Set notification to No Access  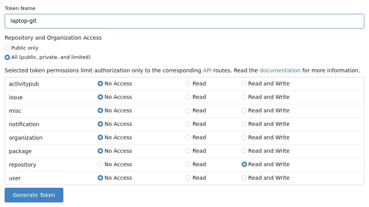(100, 124)
